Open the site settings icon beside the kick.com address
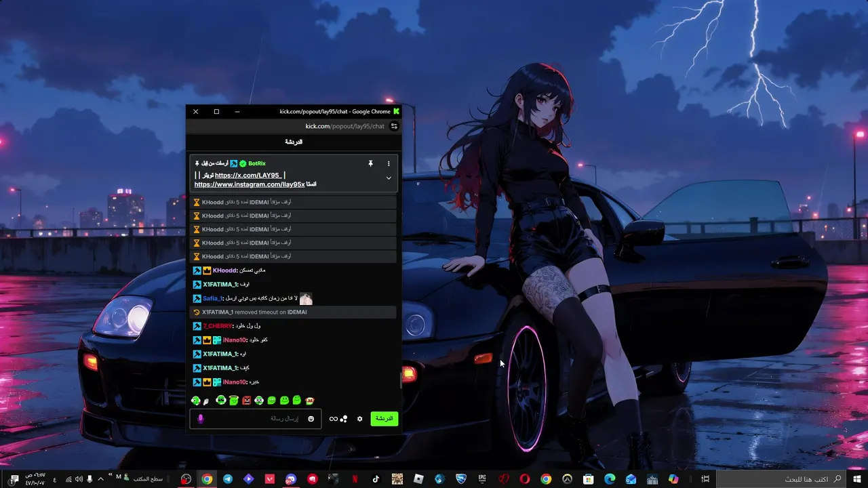 point(394,126)
